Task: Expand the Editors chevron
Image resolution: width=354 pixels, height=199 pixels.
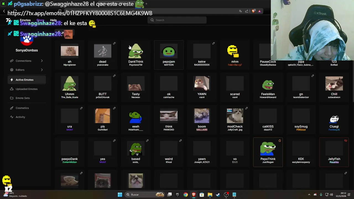Action: coord(42,70)
